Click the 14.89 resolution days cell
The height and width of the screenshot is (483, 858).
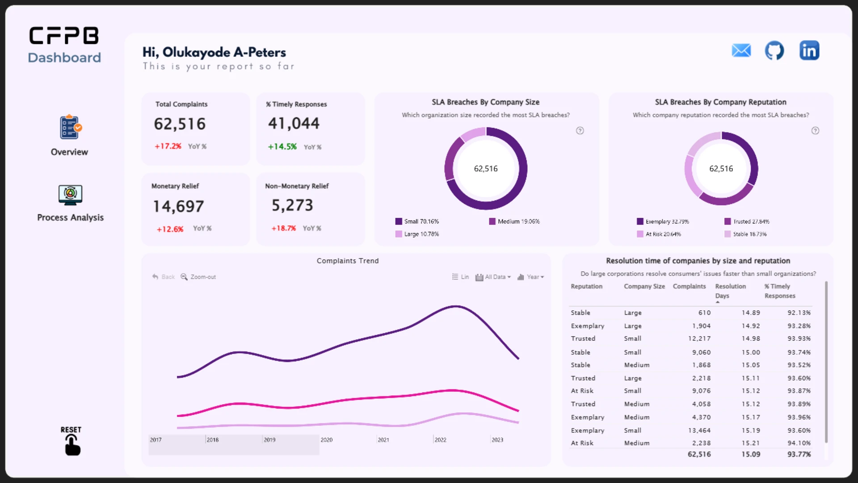751,313
